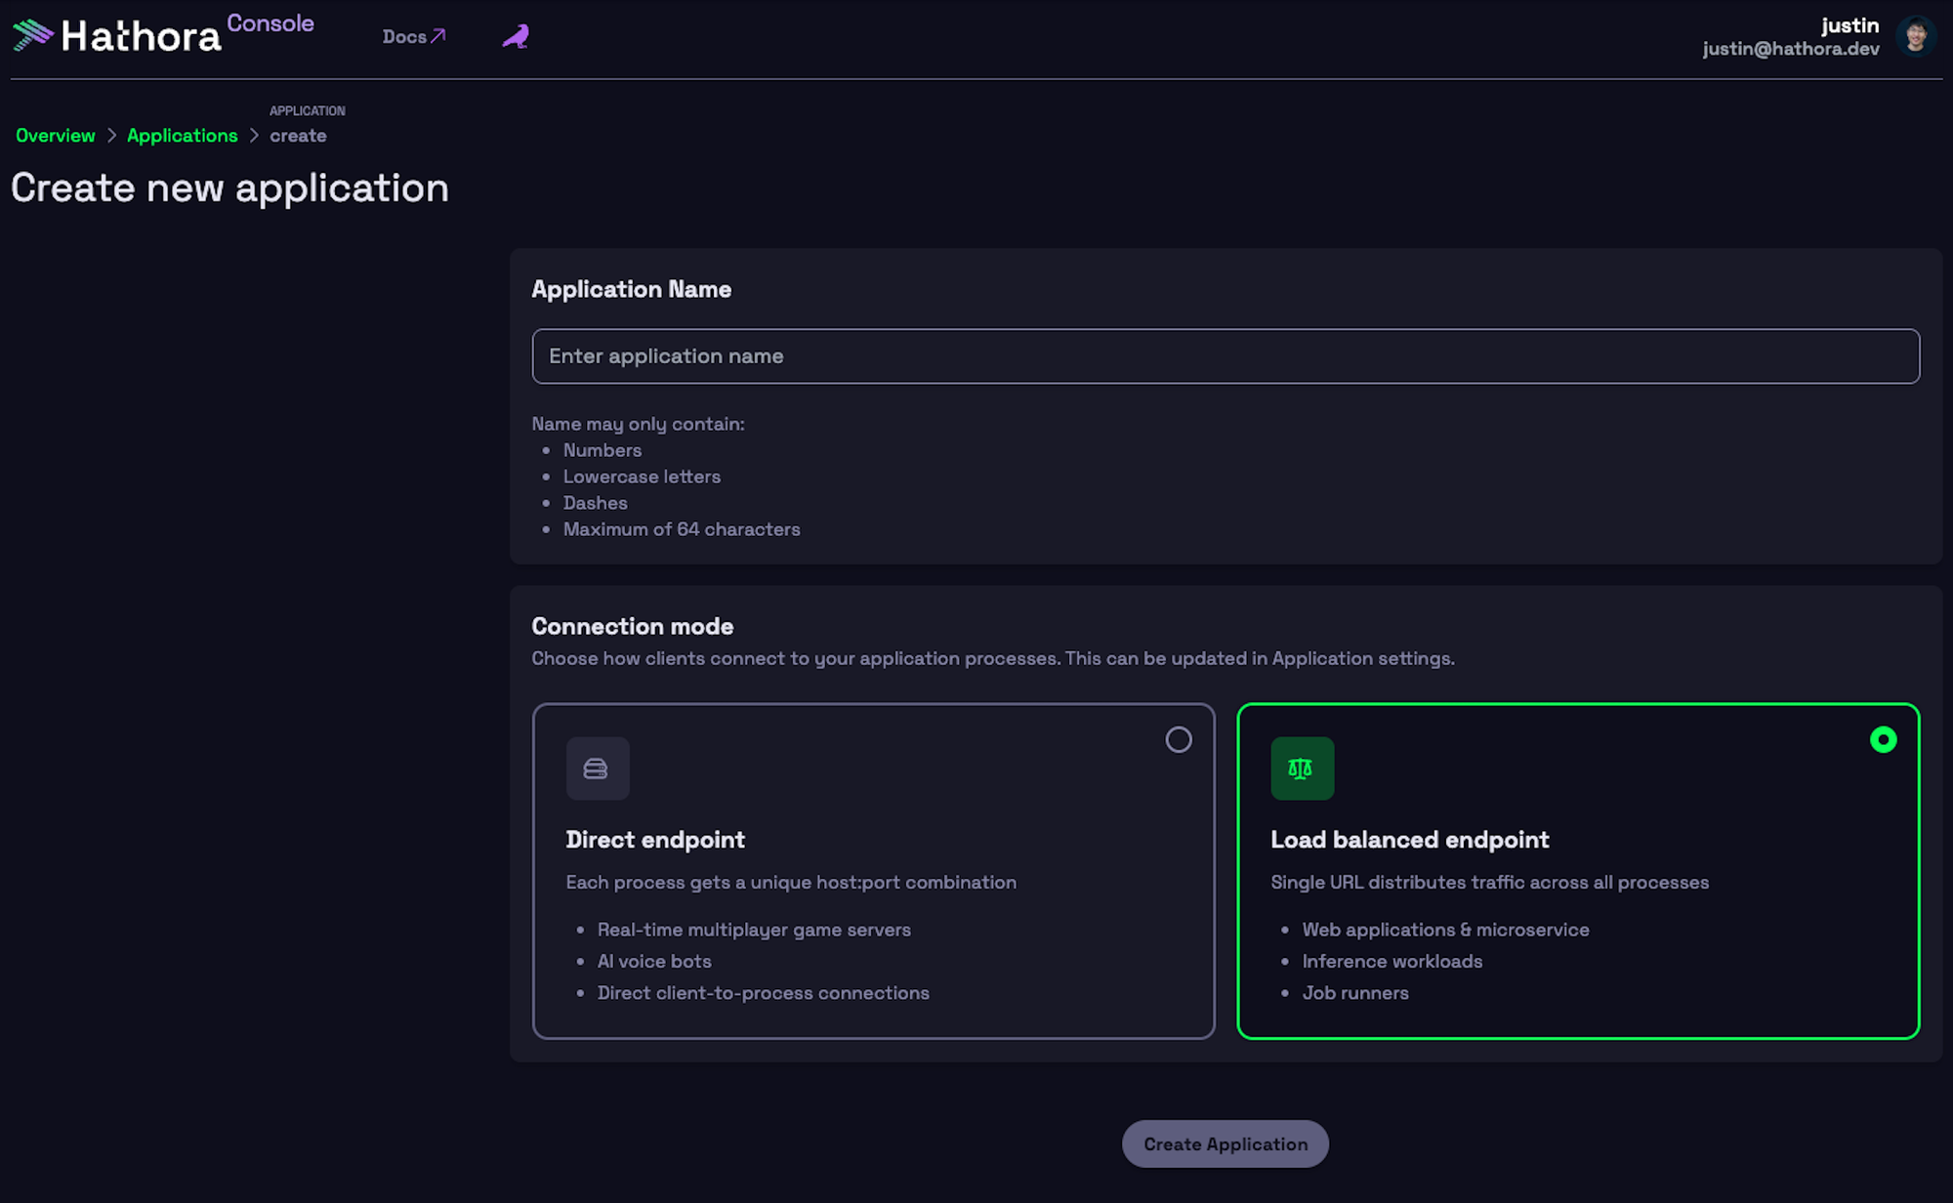
Task: Open the Docs link
Action: tap(404, 37)
